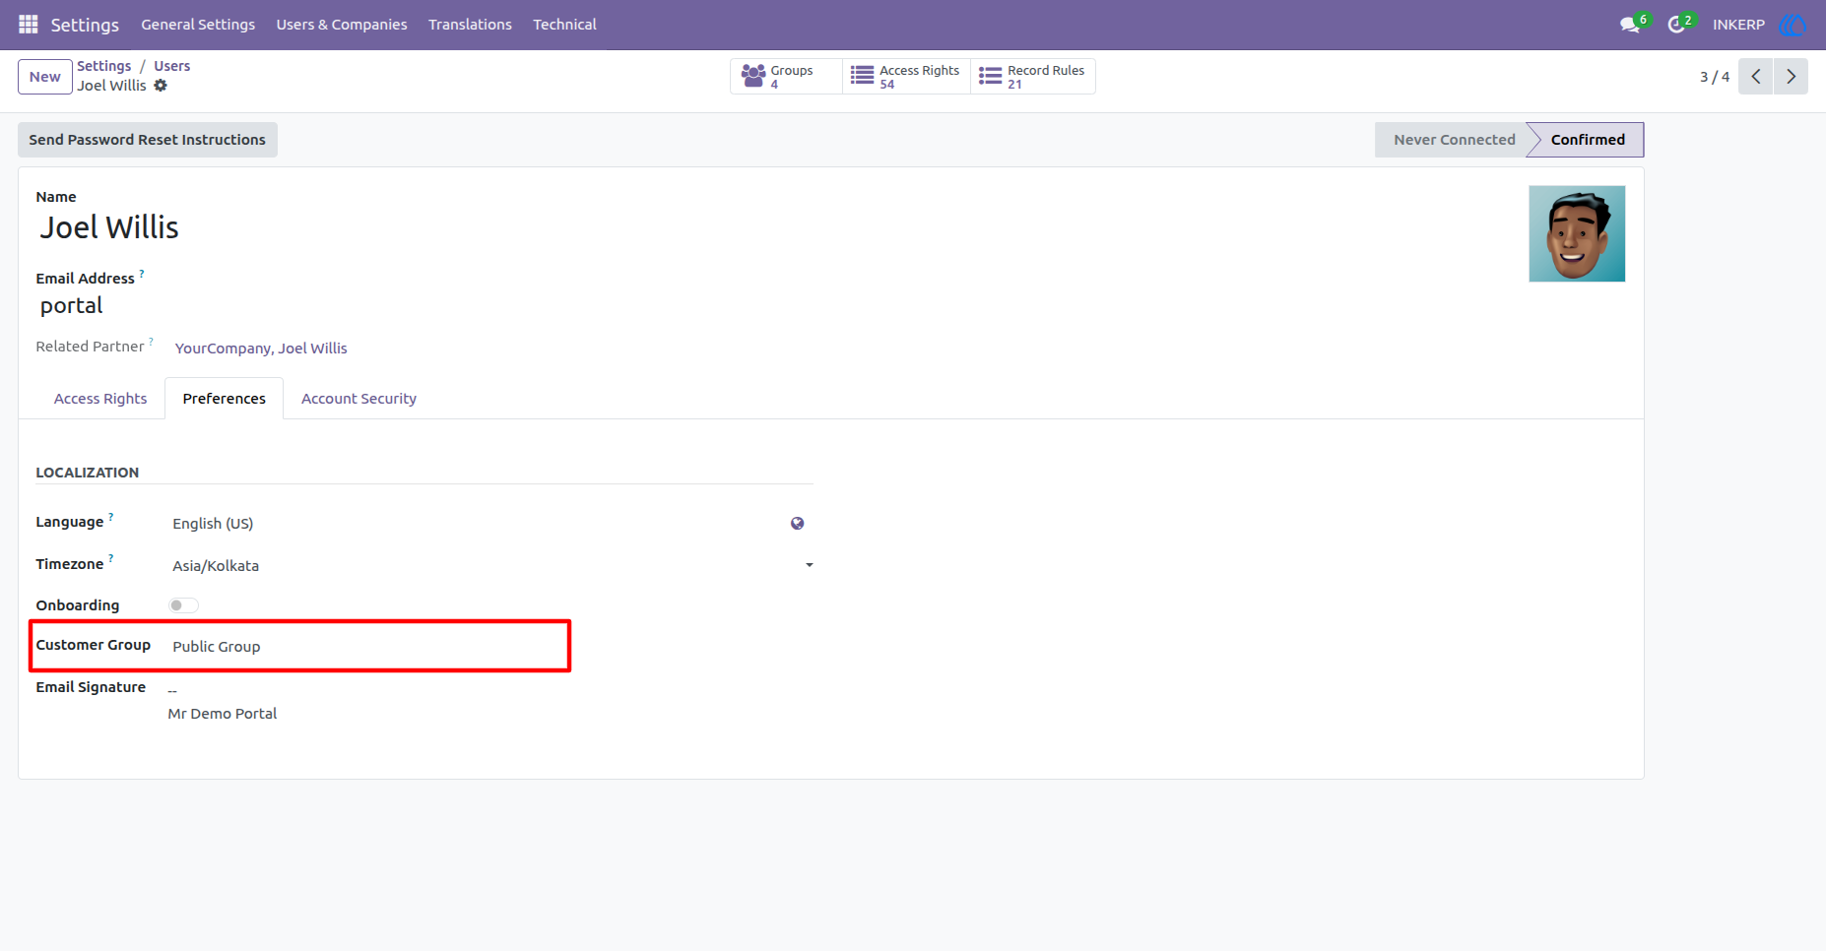The width and height of the screenshot is (1826, 951).
Task: Open the YourCompany, Joel Willis partner link
Action: pos(261,349)
